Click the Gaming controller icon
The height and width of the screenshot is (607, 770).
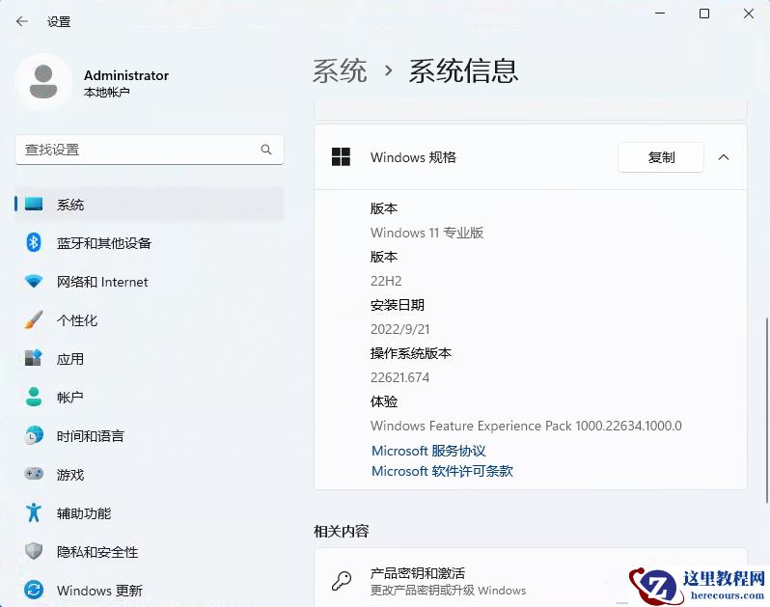click(34, 474)
